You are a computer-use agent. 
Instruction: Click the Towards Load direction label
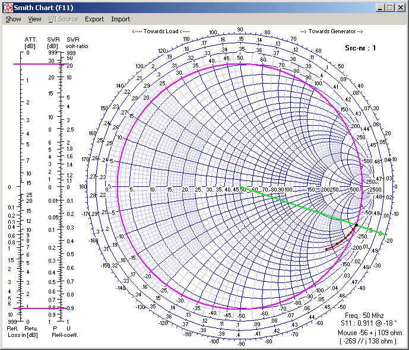coord(160,31)
